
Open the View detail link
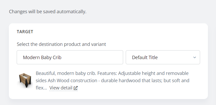click(63, 88)
